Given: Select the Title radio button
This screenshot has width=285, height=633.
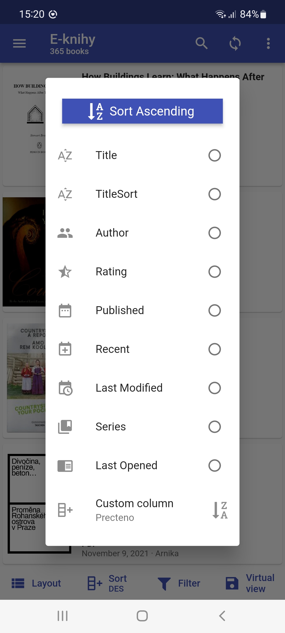Looking at the screenshot, I should [214, 155].
